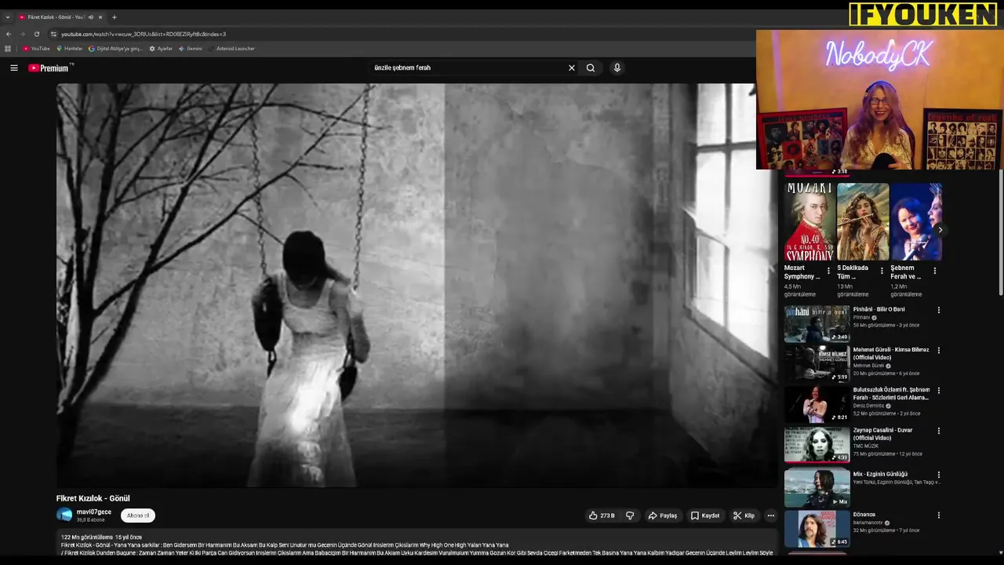Open Mix - Ezginin Günlüğü playlist
Viewport: 1004px width, 565px height.
coord(880,474)
